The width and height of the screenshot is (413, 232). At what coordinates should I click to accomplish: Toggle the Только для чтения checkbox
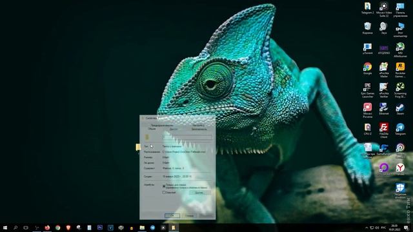164,186
